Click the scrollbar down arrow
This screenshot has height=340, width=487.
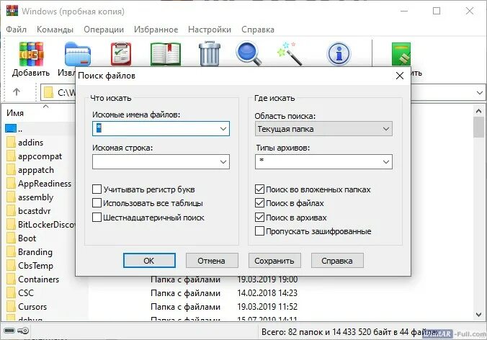478,315
